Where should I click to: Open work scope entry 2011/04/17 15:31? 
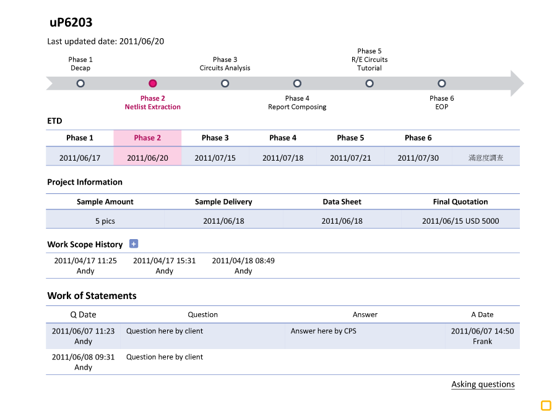[x=164, y=266]
